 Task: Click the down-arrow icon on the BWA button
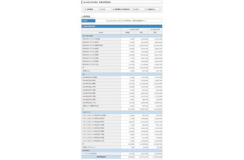134,9
